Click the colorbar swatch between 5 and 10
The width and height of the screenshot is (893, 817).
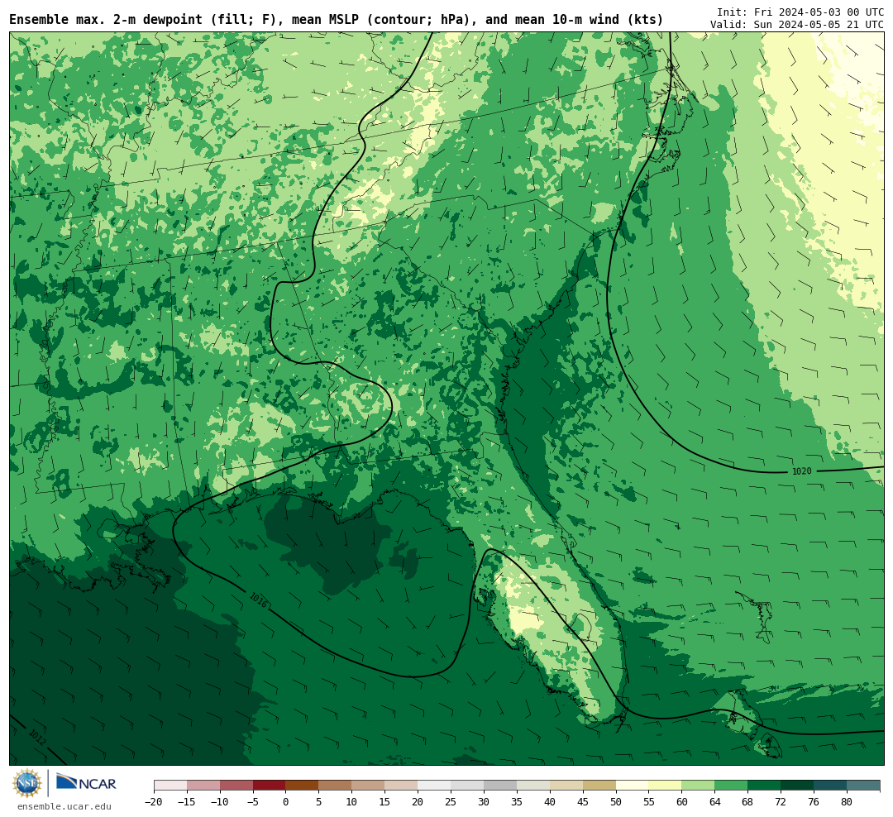[x=336, y=786]
